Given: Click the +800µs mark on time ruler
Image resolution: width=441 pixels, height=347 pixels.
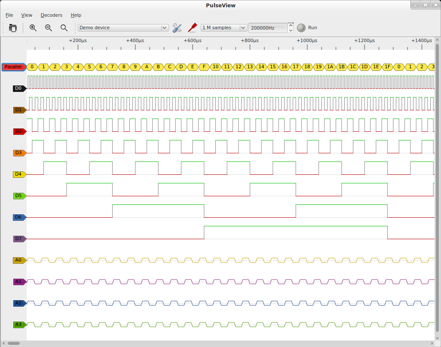Looking at the screenshot, I should coord(249,41).
